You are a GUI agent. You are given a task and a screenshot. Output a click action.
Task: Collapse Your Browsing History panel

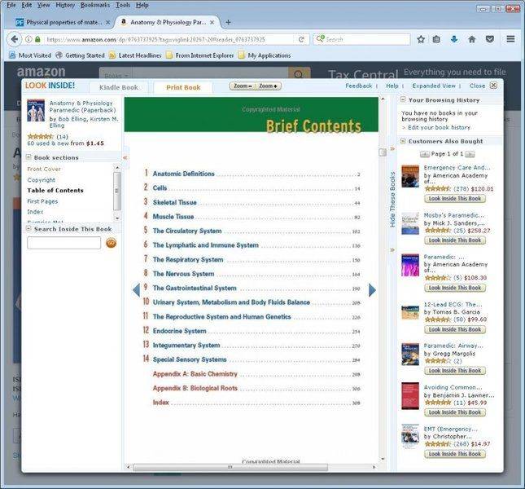[x=403, y=99]
